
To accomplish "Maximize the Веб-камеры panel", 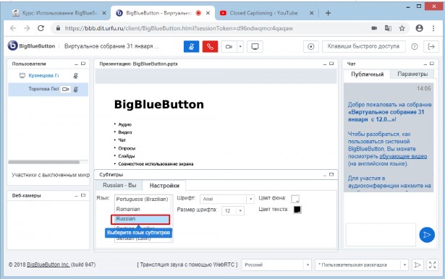I will 83,195.
